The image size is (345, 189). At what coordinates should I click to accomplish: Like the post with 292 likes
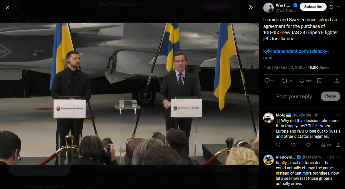(306, 81)
